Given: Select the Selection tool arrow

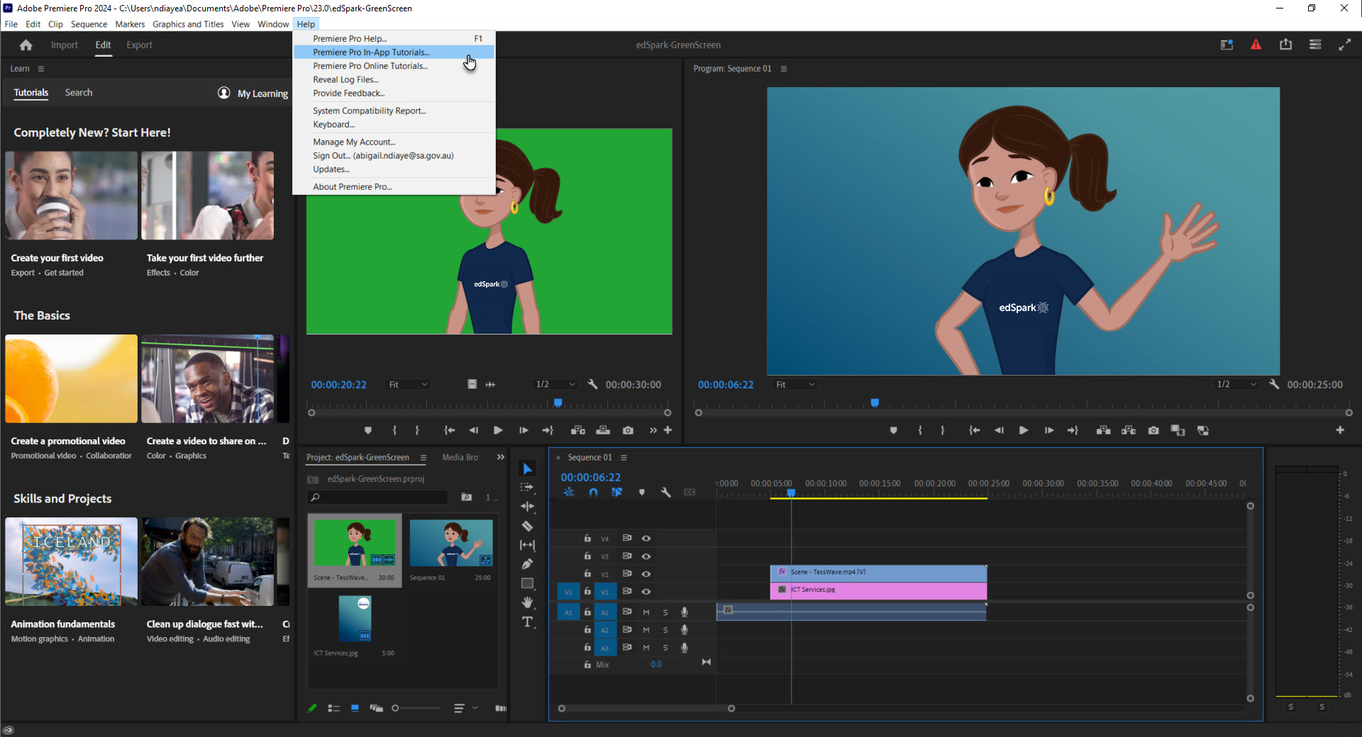Looking at the screenshot, I should tap(527, 468).
